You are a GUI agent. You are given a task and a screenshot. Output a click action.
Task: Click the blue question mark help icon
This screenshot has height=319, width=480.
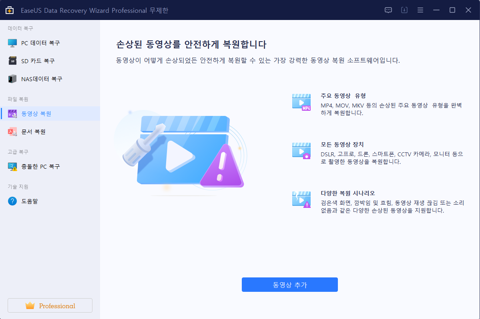point(12,201)
